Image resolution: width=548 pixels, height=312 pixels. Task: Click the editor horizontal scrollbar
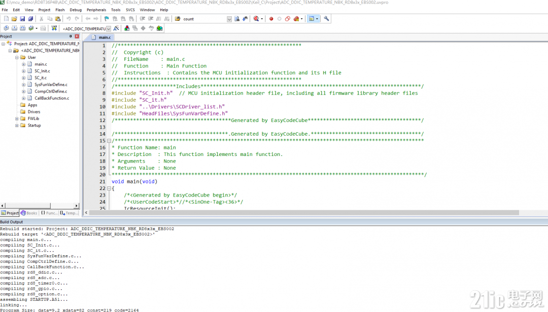tap(304, 213)
